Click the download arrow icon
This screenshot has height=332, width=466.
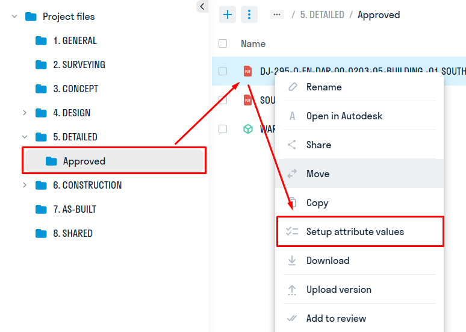pos(292,261)
